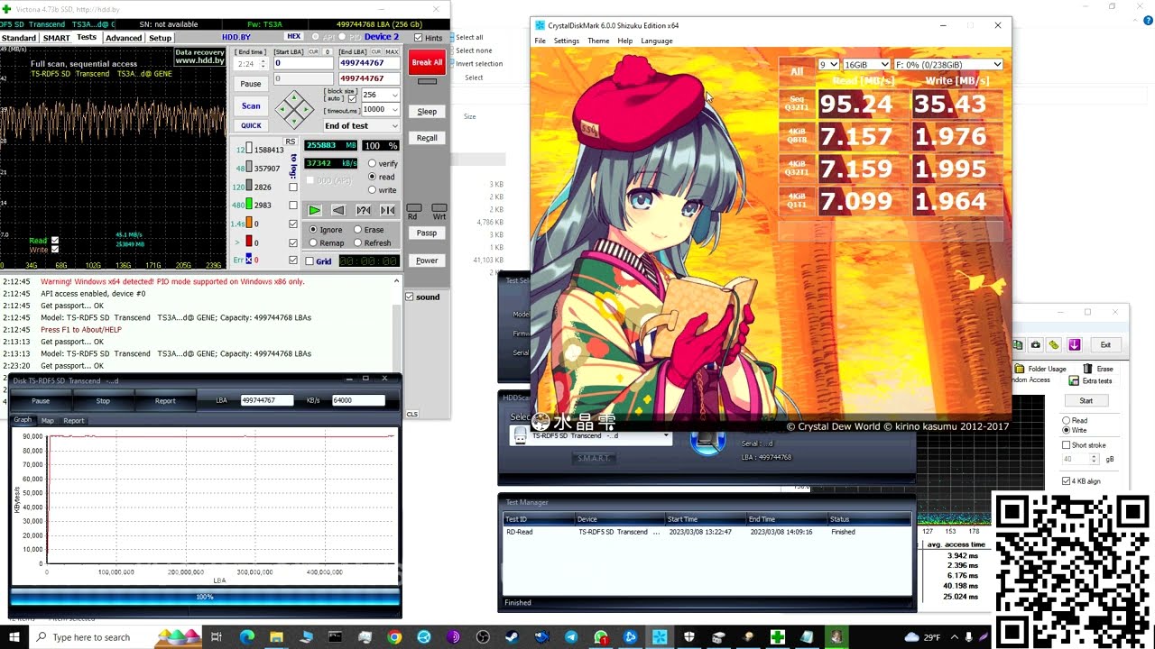Select the Remap radio option in Victoria
This screenshot has width=1155, height=649.
pos(313,242)
